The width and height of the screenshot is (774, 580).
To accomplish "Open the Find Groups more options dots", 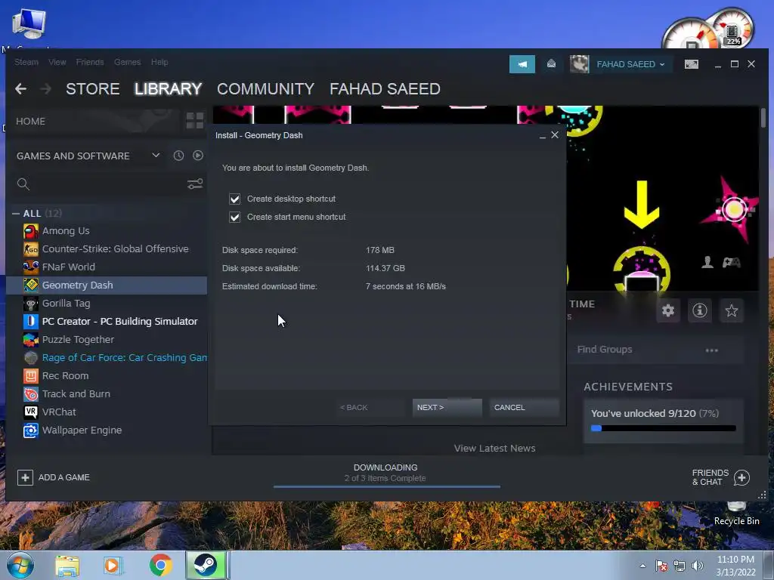I will pos(711,350).
